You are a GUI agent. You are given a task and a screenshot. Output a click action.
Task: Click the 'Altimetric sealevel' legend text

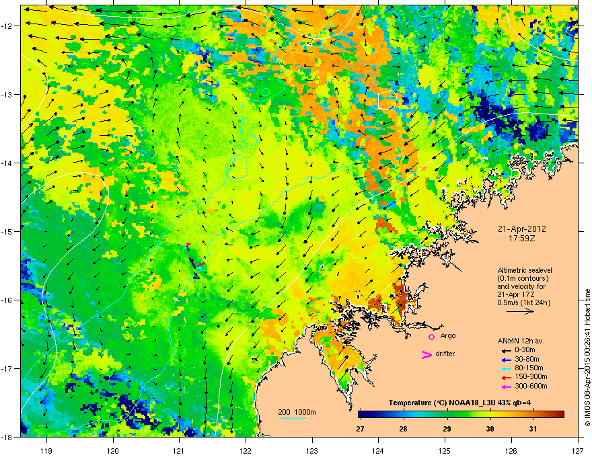click(x=525, y=270)
